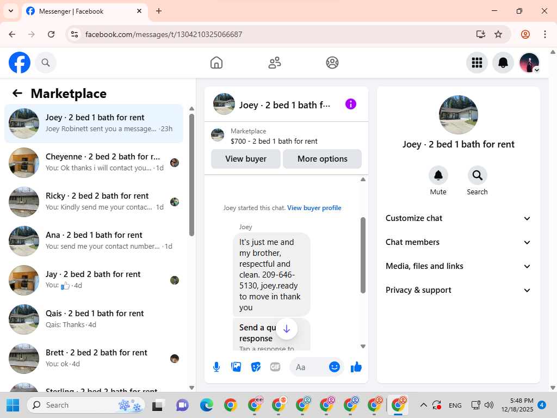Open Joey 2 bed 1 bath conversation
Image resolution: width=557 pixels, height=418 pixels.
(x=94, y=124)
